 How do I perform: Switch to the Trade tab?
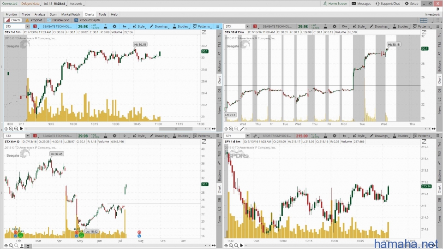[x=26, y=14]
